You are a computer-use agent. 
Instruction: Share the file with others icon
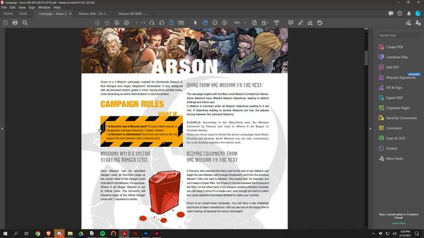click(x=418, y=23)
